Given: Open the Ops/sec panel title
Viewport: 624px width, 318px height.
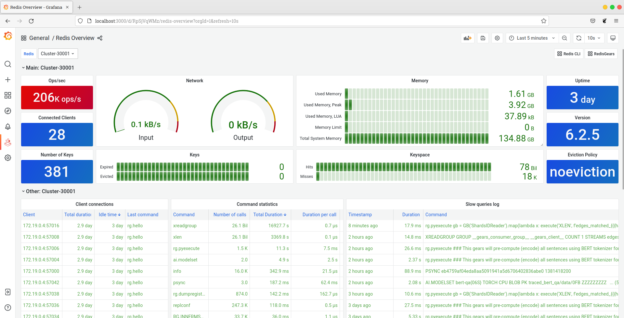Looking at the screenshot, I should 57,81.
